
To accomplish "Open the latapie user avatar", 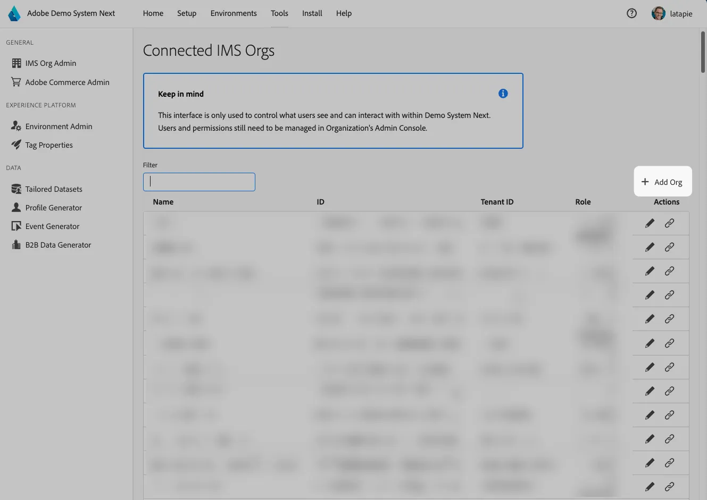I will click(x=658, y=13).
